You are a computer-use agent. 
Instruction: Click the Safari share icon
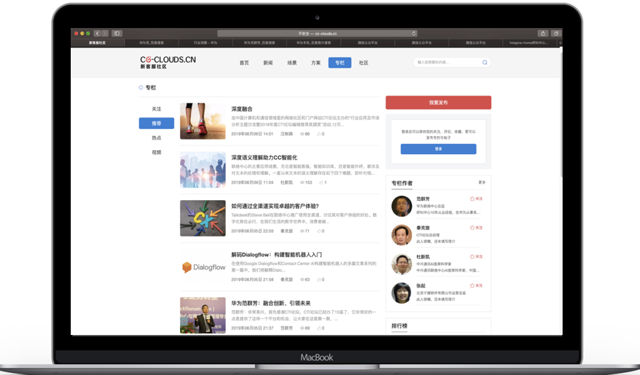543,33
